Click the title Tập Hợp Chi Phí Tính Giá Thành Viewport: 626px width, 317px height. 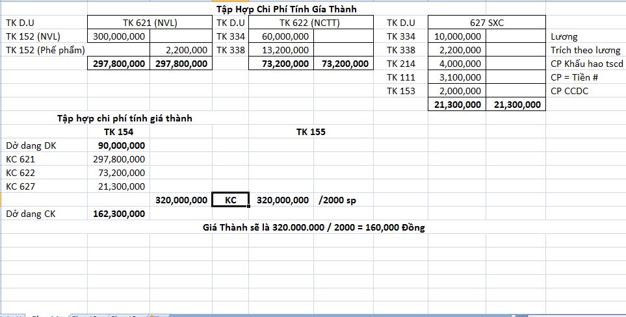295,10
